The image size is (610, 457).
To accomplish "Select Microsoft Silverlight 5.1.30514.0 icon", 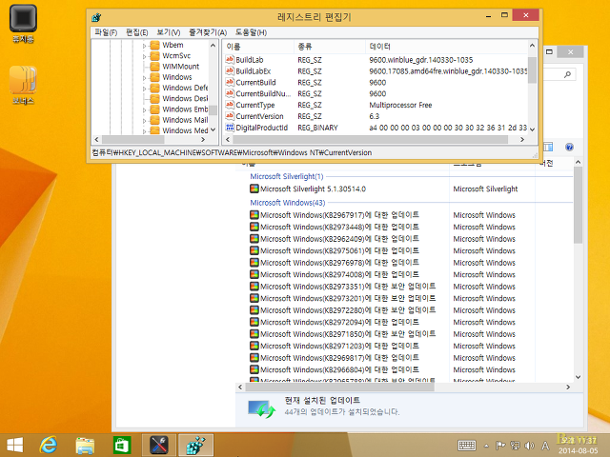I will click(254, 189).
